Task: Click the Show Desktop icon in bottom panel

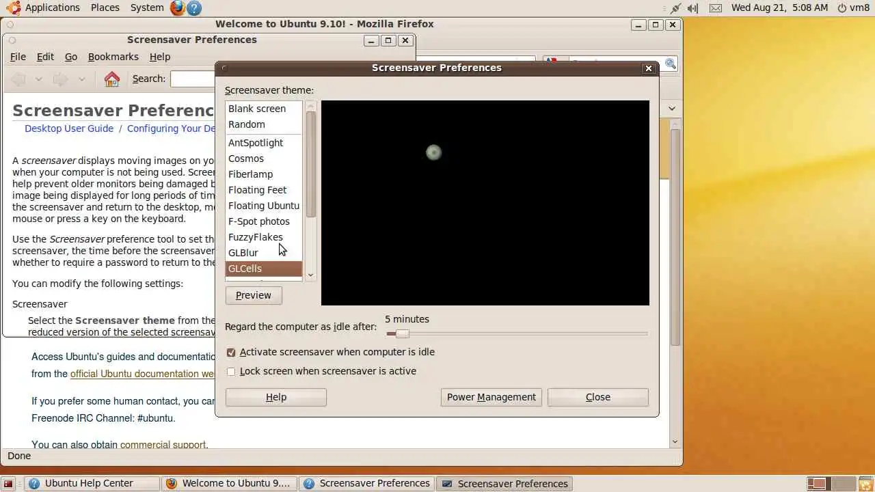Action: [x=8, y=484]
